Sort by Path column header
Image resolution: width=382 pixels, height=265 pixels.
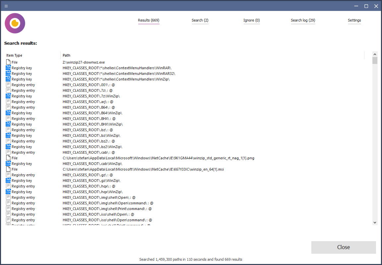tap(66, 55)
